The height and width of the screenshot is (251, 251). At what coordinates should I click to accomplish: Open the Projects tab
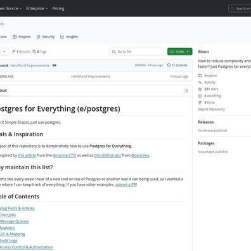22,37
